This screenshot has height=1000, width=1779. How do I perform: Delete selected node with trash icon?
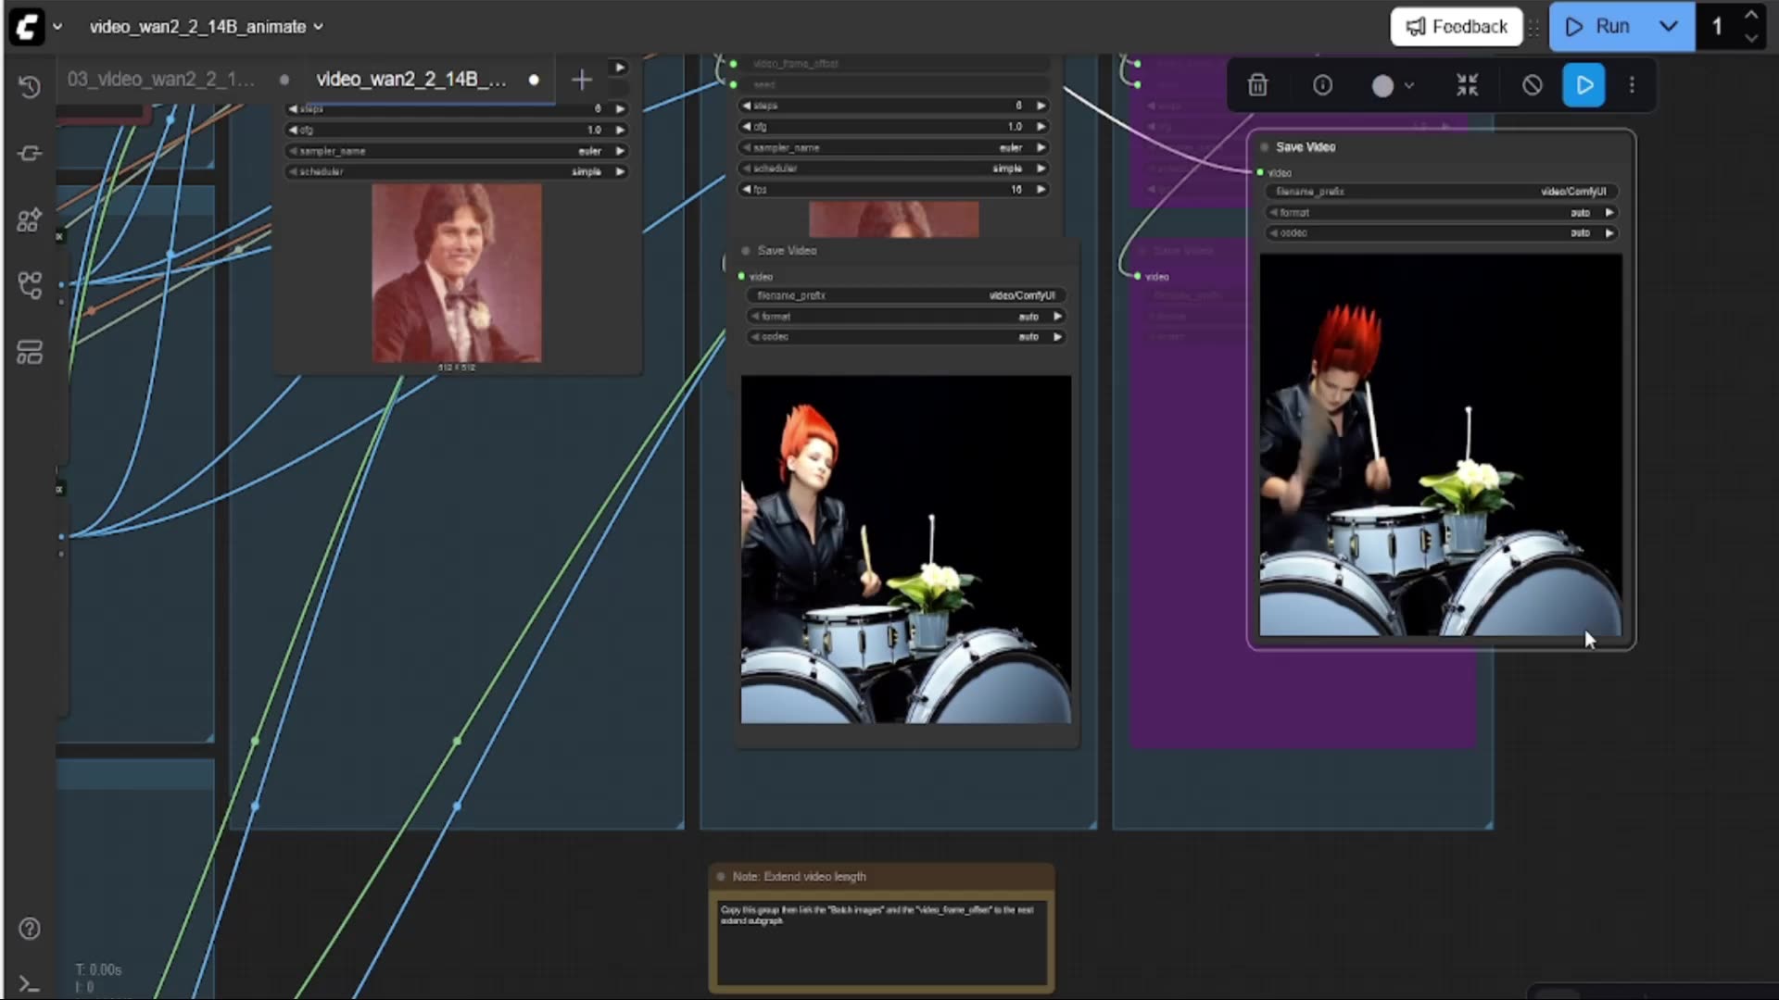pyautogui.click(x=1257, y=85)
